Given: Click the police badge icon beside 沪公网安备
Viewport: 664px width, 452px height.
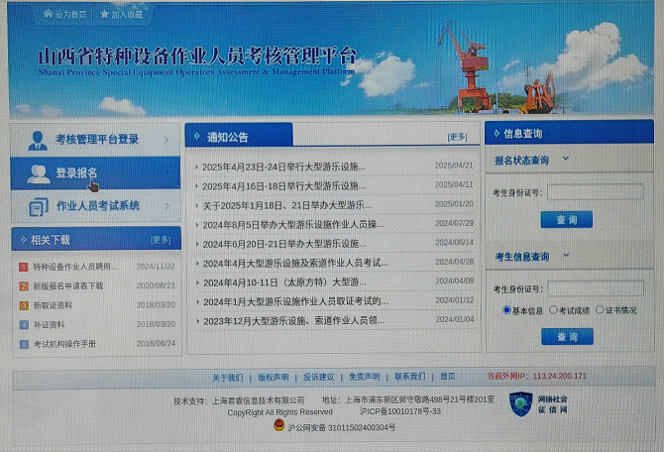Looking at the screenshot, I should (278, 426).
